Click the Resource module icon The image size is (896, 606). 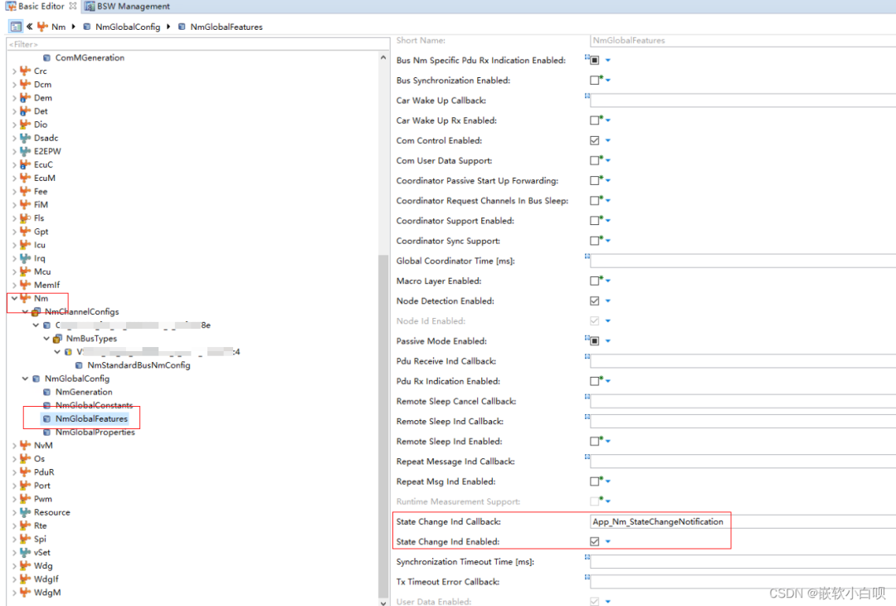[25, 511]
